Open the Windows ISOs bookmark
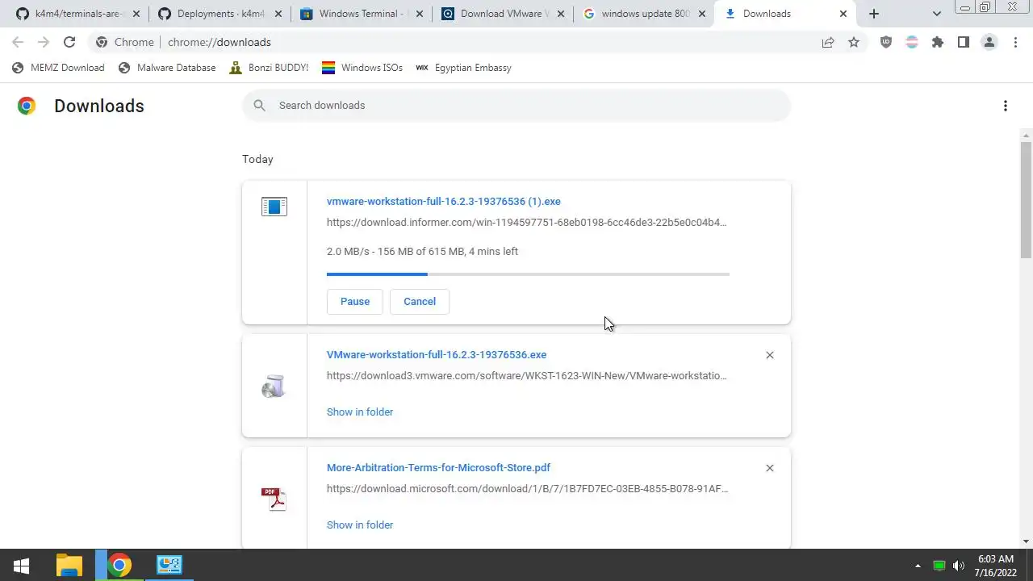Image resolution: width=1033 pixels, height=581 pixels. 362,68
